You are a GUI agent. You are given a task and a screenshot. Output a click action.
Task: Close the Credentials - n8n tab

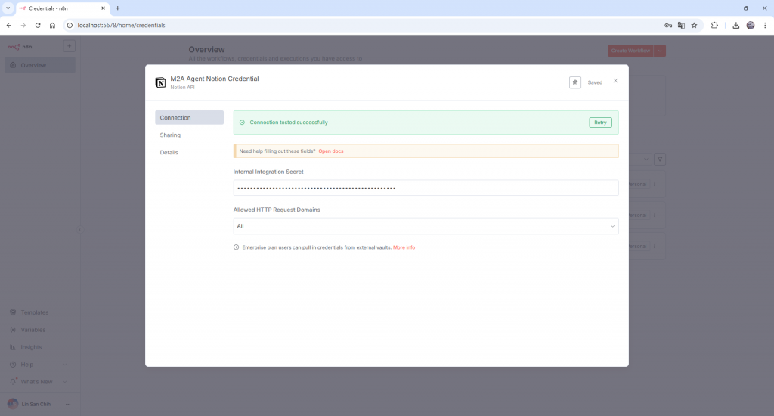103,8
